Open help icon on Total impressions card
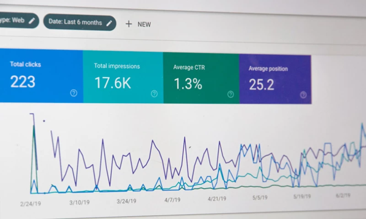366x219 pixels. [x=154, y=94]
